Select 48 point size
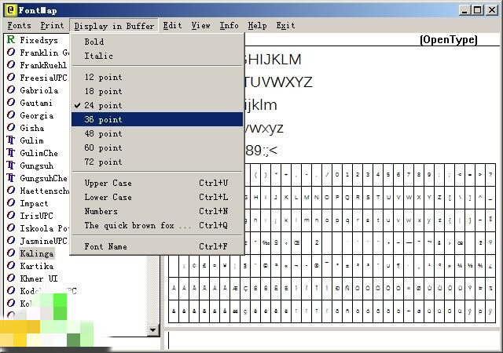Screen dimensions: 503x353 (157, 133)
